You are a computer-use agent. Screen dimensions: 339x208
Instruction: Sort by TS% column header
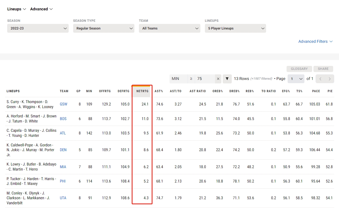[x=299, y=91]
